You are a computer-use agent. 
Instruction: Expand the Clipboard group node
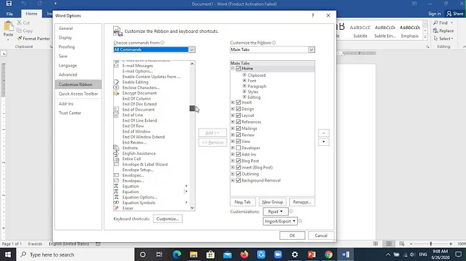(244, 75)
